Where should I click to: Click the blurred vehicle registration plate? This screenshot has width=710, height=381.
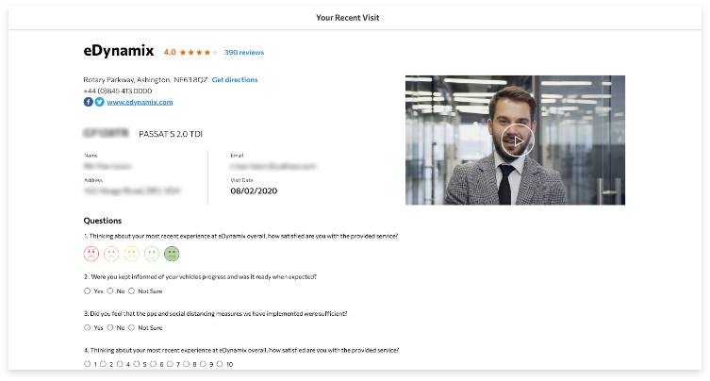tap(107, 133)
